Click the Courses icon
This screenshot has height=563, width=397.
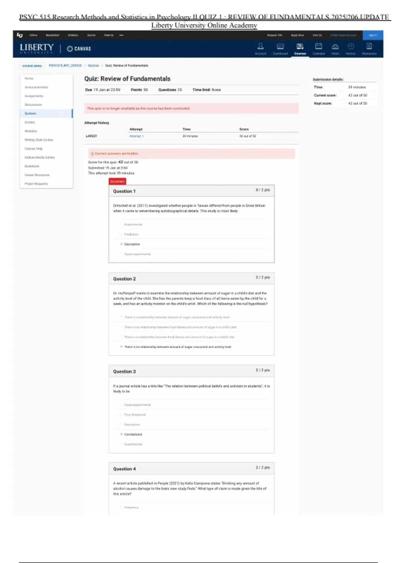pos(300,46)
